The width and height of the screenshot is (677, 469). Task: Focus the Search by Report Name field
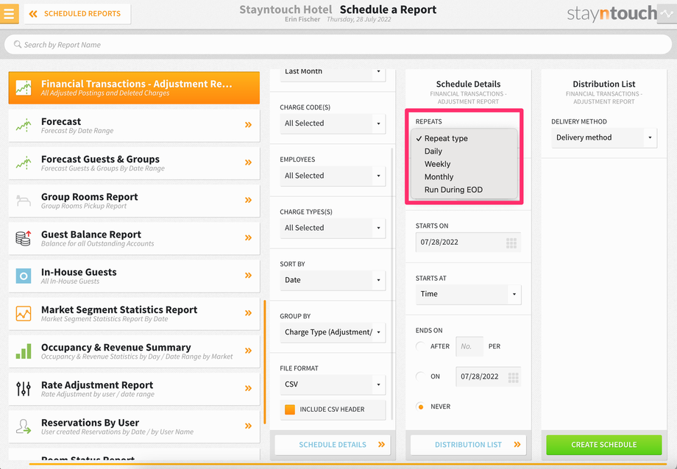pos(338,44)
